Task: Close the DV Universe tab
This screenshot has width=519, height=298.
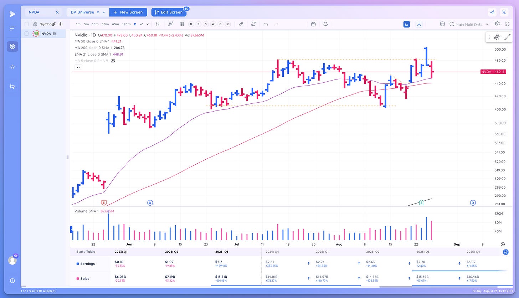Action: pos(98,12)
